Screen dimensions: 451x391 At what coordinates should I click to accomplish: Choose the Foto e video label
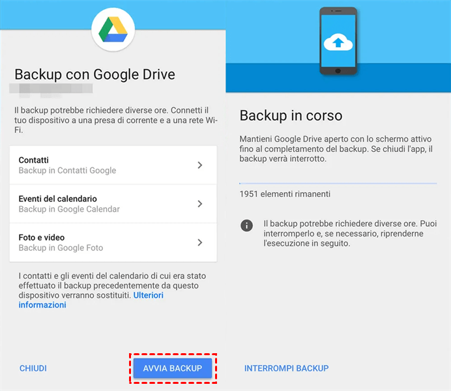click(42, 238)
